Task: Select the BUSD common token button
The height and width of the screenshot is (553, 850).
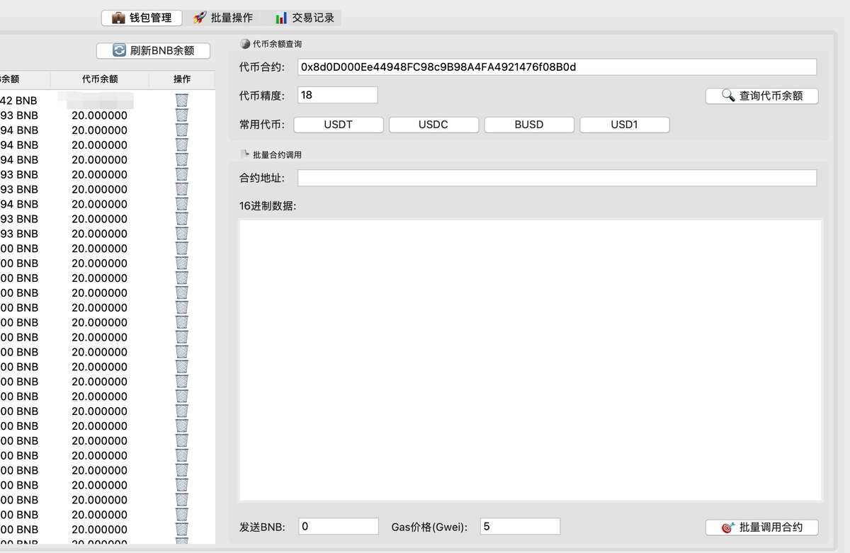Action: [x=529, y=125]
